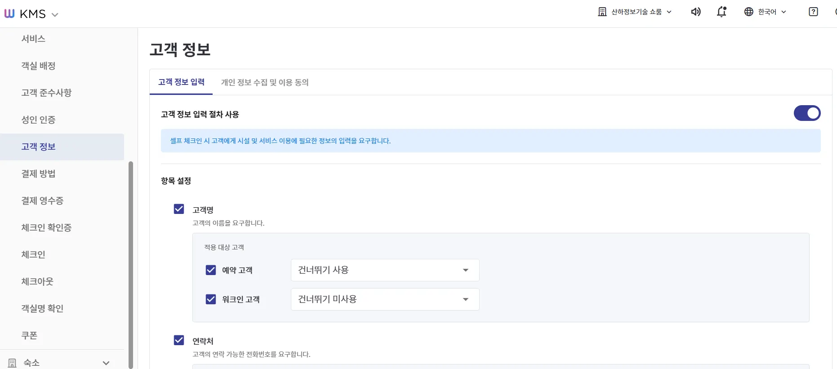
Task: Click the 숙소 building icon in sidebar
Action: pos(12,363)
